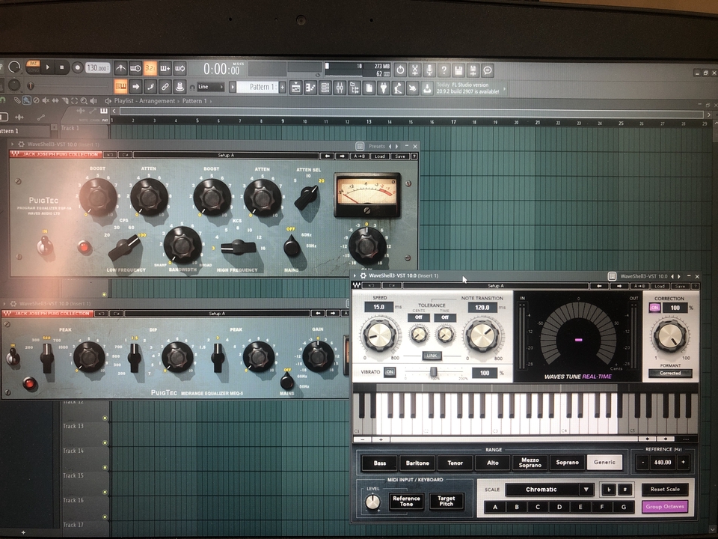The height and width of the screenshot is (539, 718).
Task: Toggle PAT/SONG mode switch
Action: pos(33,67)
